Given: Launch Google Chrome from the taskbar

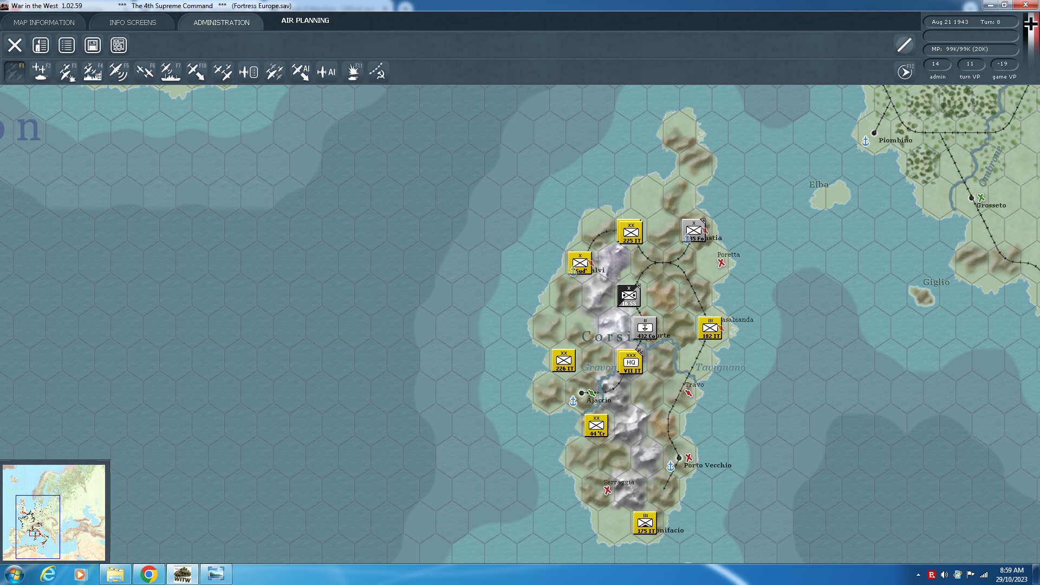Looking at the screenshot, I should (x=148, y=574).
